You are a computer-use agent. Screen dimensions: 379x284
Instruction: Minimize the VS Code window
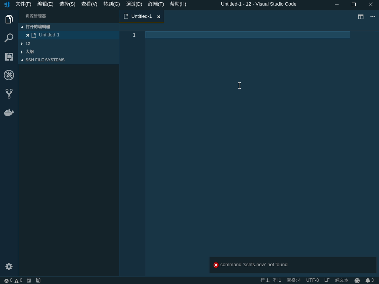coord(336,4)
